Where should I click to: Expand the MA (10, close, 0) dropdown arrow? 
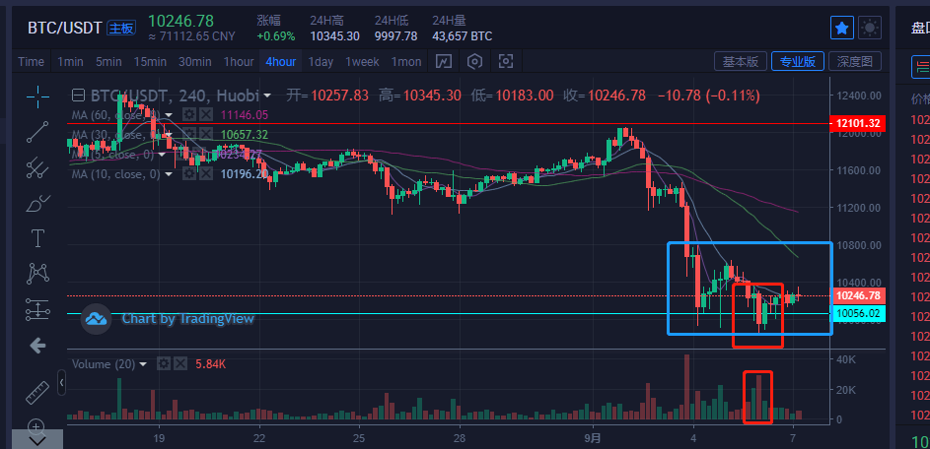169,174
